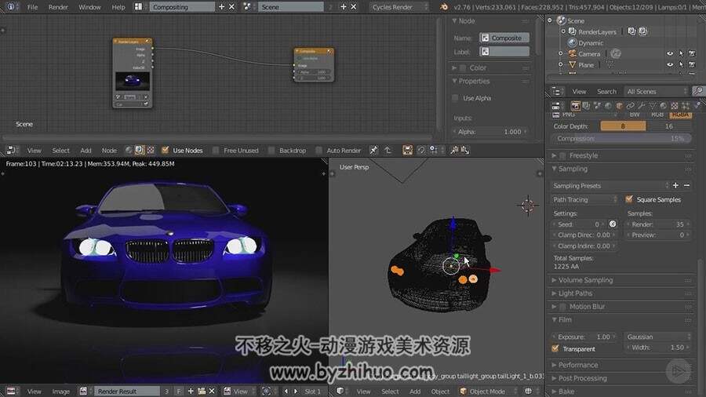Open the Cycles Render engine dropdown
The height and width of the screenshot is (397, 706).
click(399, 7)
